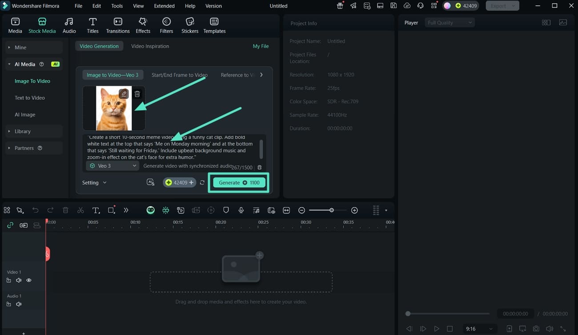Open the File menu

pyautogui.click(x=78, y=6)
